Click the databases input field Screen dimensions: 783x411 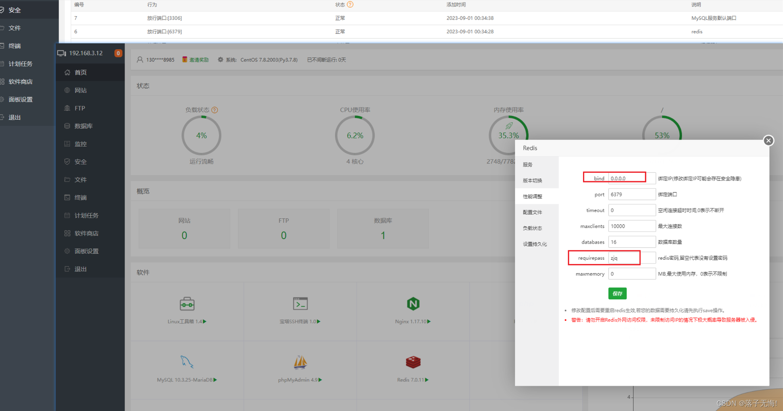(632, 242)
